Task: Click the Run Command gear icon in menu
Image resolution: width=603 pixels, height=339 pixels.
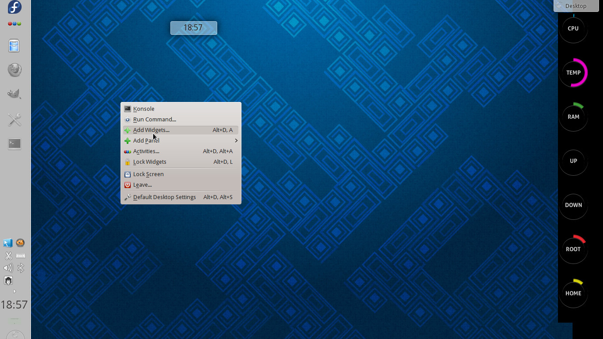Action: click(128, 120)
